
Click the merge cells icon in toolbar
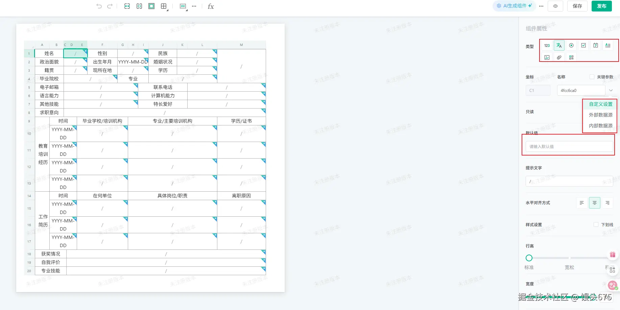(x=127, y=6)
